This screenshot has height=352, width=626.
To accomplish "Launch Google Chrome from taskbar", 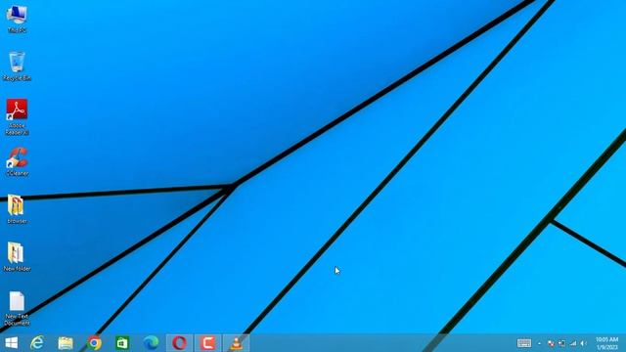I will (94, 343).
